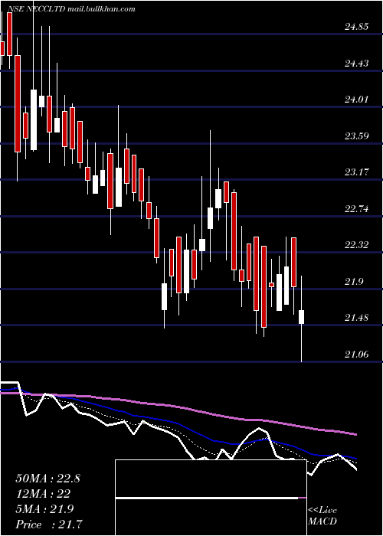383x536 pixels.
Task: Click the 12MA : 22 readout
Action: (43, 494)
